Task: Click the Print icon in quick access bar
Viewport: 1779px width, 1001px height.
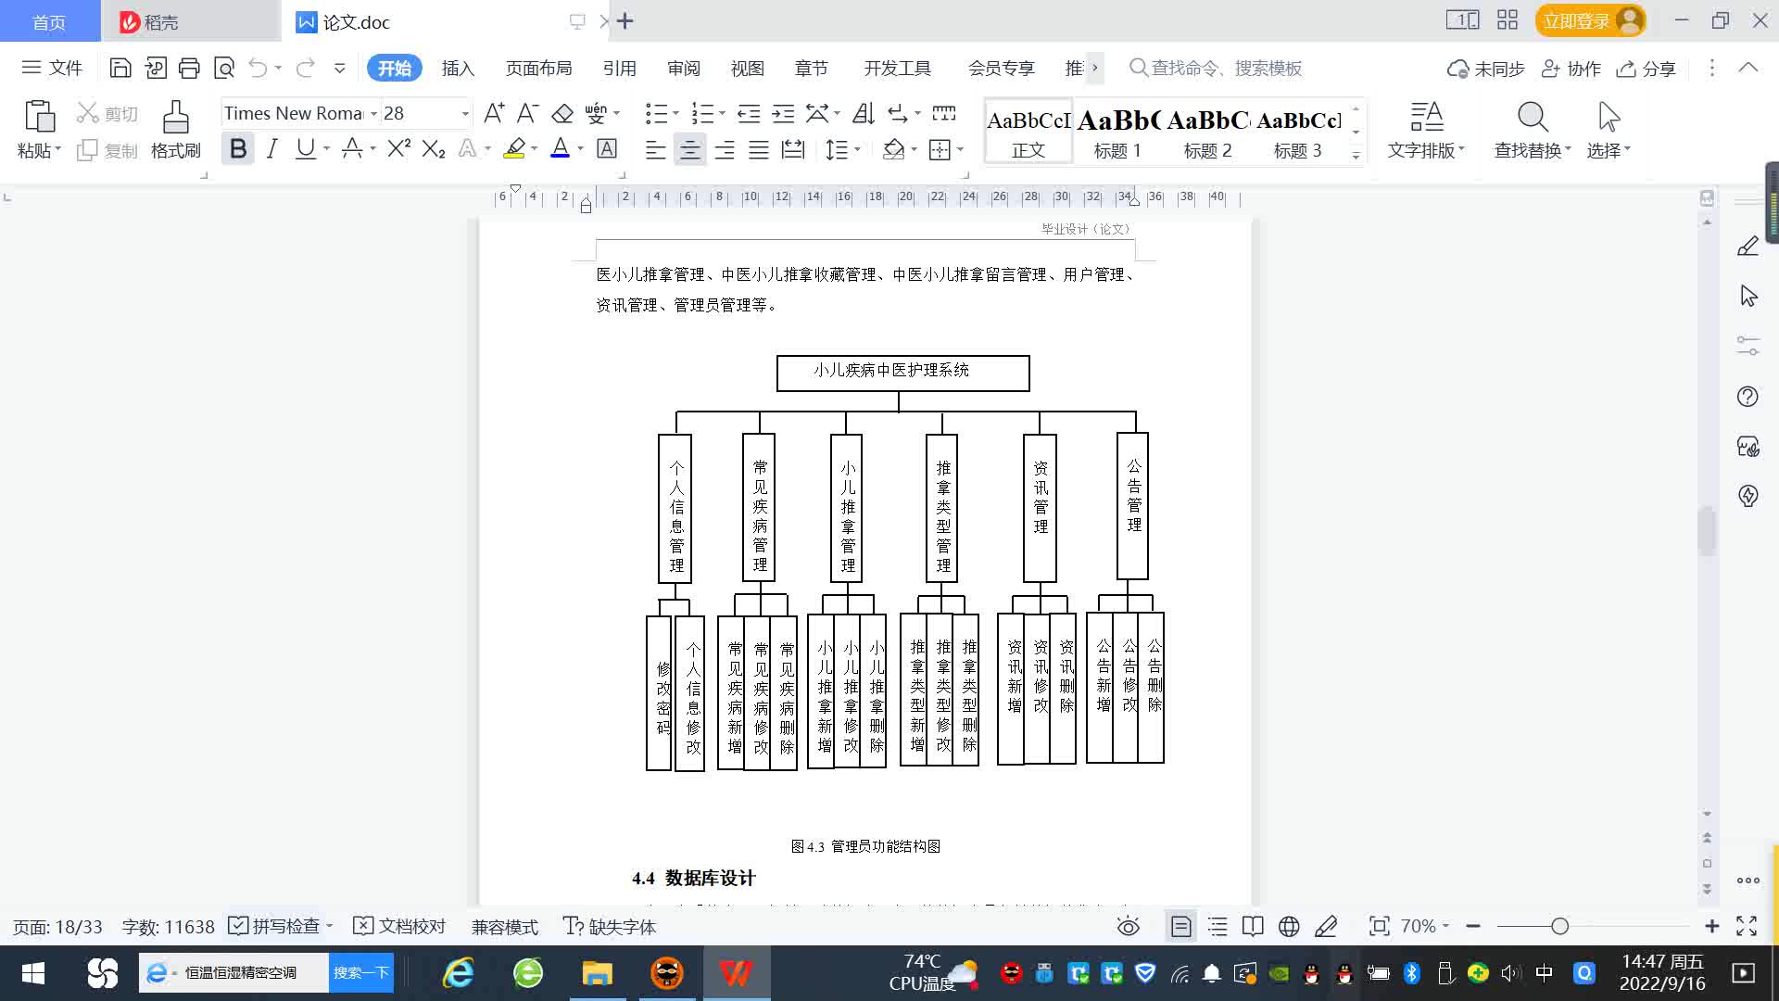Action: [189, 68]
